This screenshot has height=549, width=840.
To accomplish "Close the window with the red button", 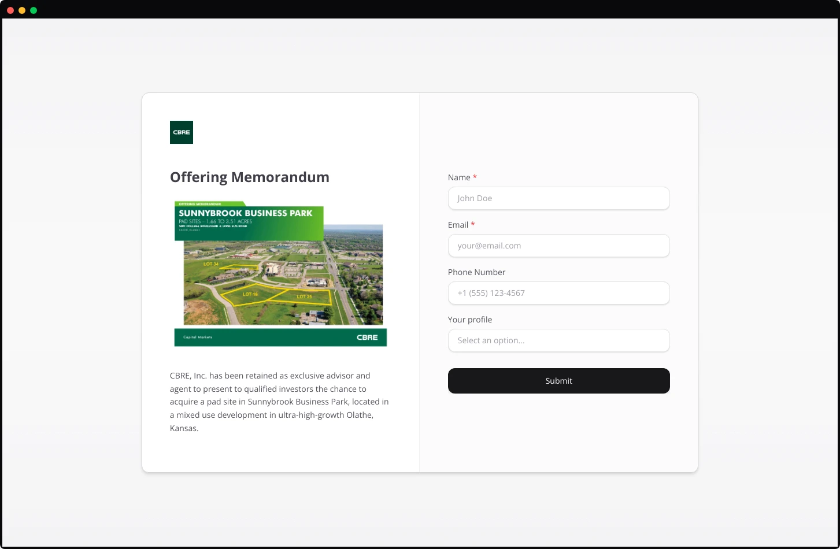I will 10,10.
